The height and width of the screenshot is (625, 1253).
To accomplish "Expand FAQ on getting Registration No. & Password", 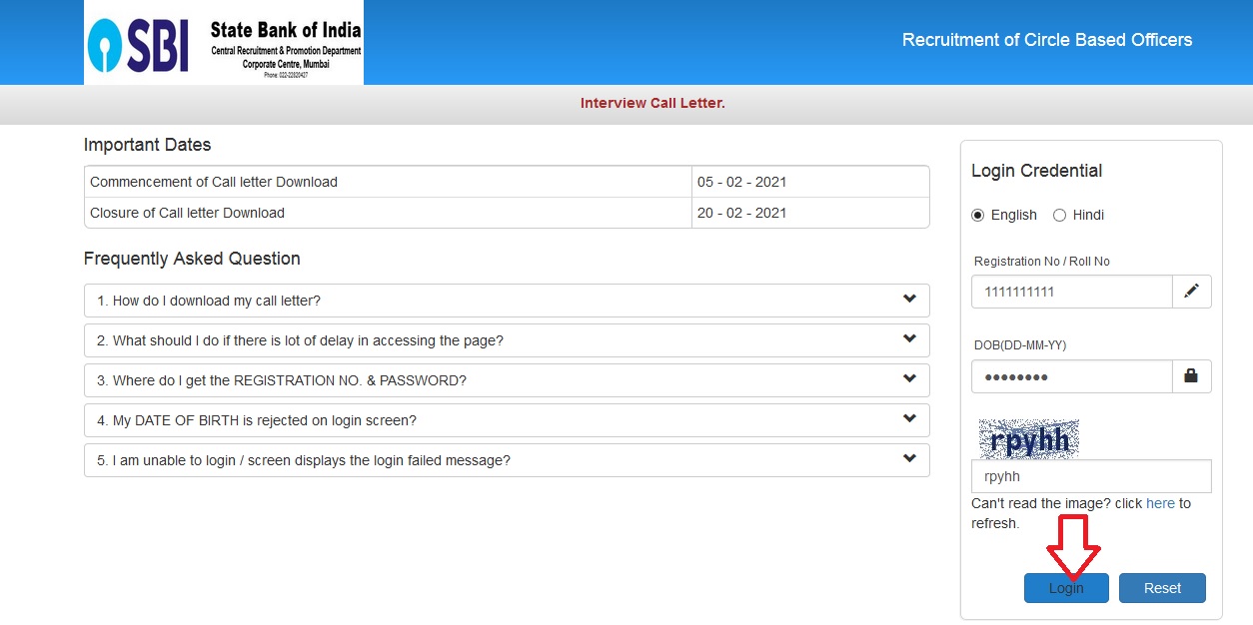I will point(507,380).
